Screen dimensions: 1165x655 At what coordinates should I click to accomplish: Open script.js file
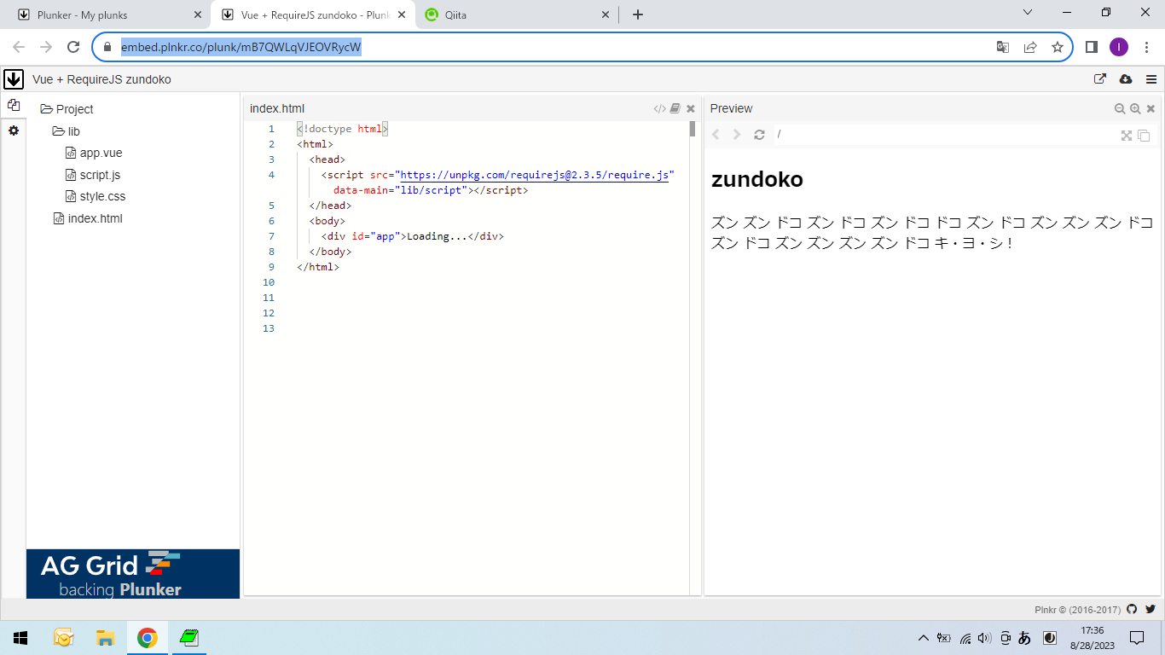(93, 175)
